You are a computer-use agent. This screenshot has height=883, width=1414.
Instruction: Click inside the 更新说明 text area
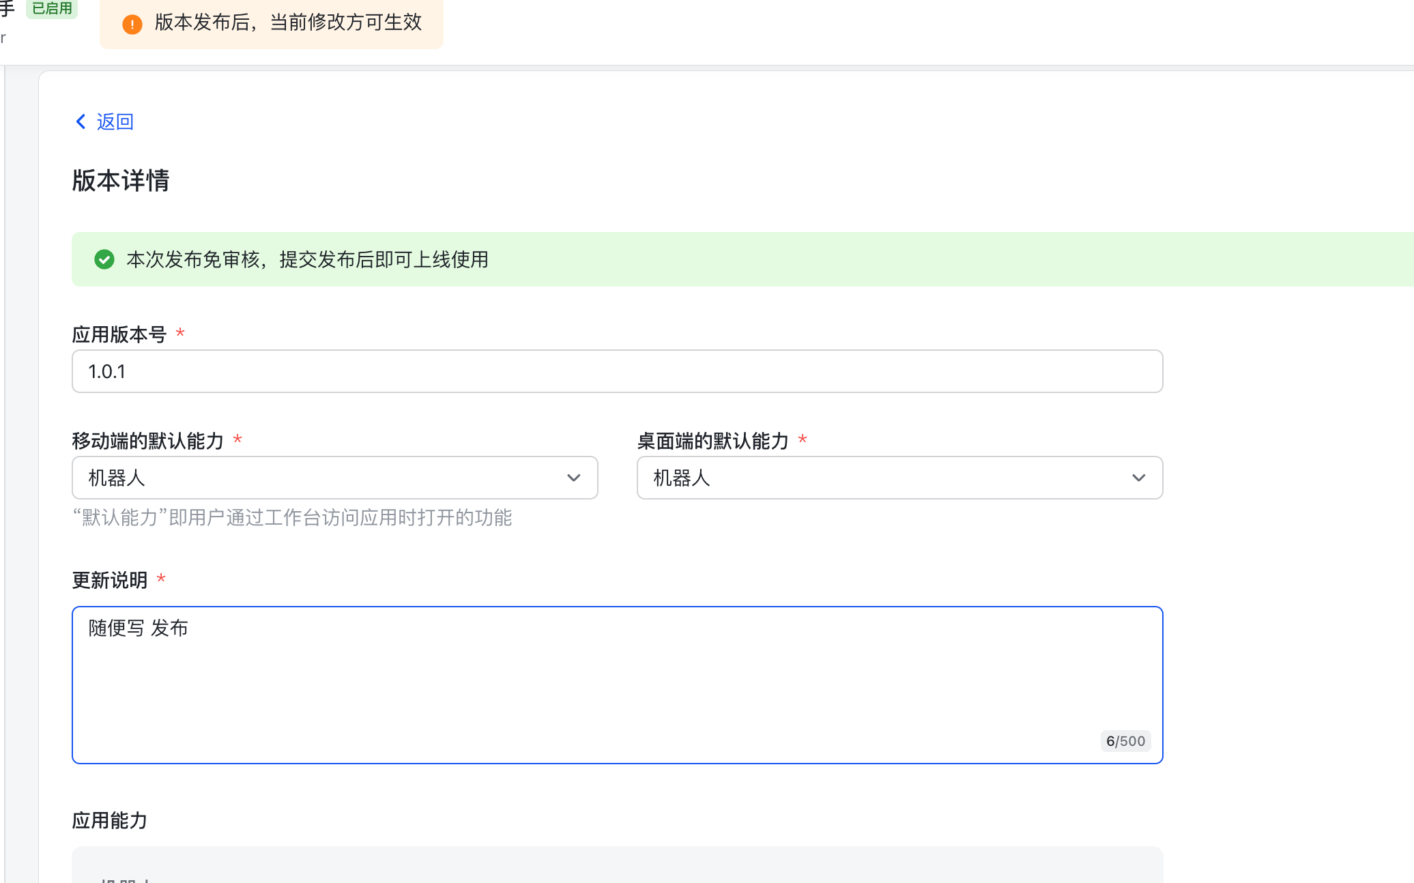click(x=617, y=682)
